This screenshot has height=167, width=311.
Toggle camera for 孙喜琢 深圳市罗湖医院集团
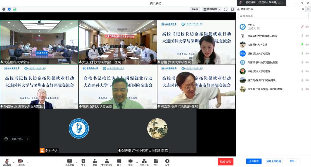(307, 62)
